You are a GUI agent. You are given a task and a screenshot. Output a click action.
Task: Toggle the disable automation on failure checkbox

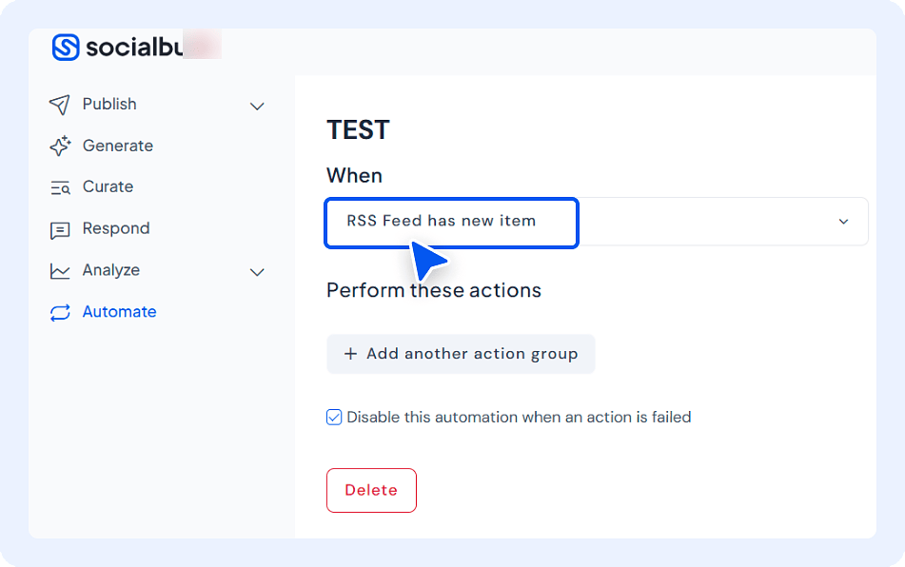pyautogui.click(x=334, y=417)
